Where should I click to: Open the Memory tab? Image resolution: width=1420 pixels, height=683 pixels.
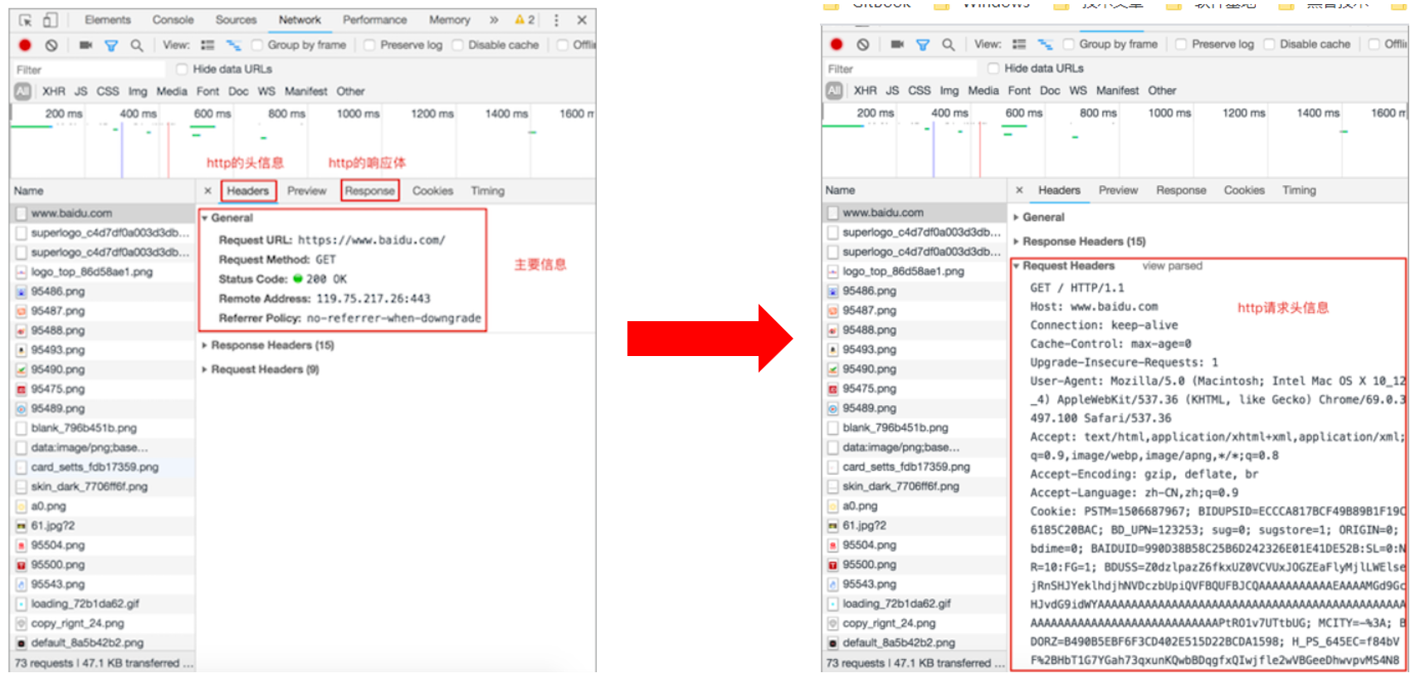pyautogui.click(x=449, y=20)
